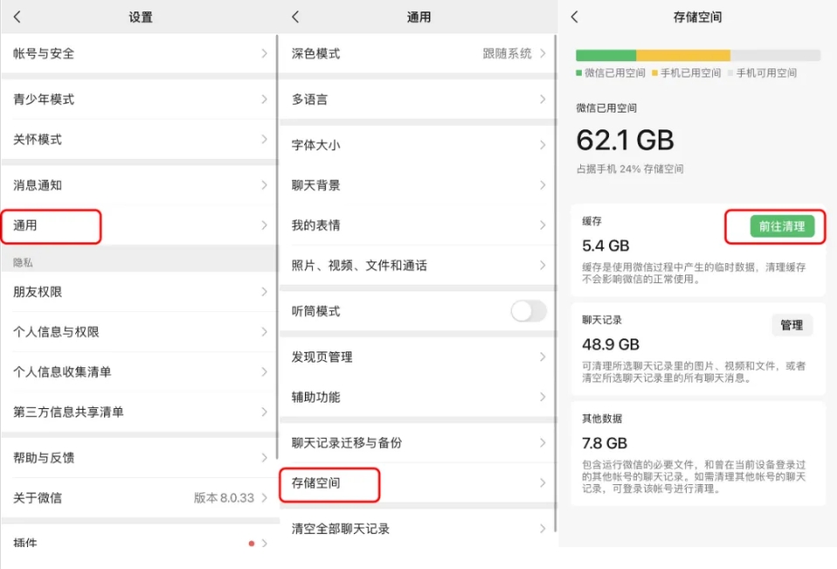Tap back arrow on 设置 screen

click(x=17, y=17)
